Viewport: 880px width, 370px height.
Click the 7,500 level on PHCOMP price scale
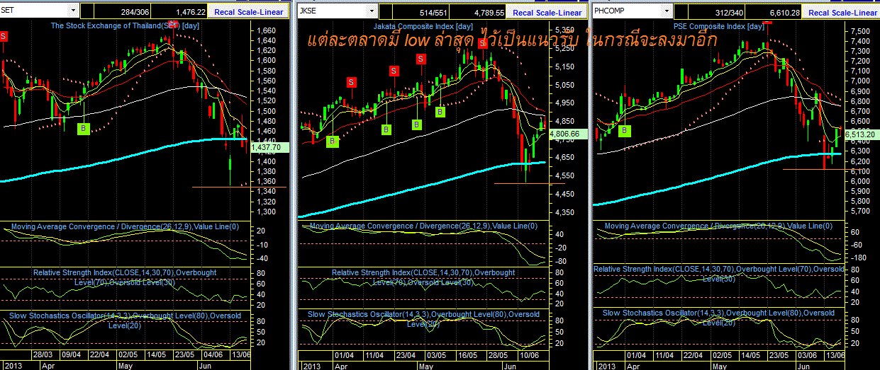(x=859, y=32)
